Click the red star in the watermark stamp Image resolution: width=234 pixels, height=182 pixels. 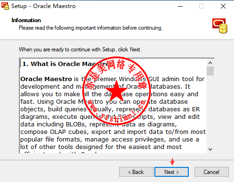[x=116, y=91]
